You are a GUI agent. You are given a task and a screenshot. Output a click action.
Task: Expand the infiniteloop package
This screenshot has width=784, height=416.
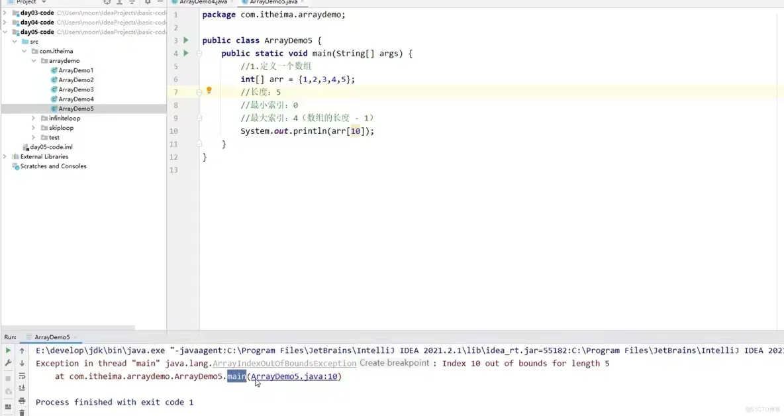click(x=34, y=118)
